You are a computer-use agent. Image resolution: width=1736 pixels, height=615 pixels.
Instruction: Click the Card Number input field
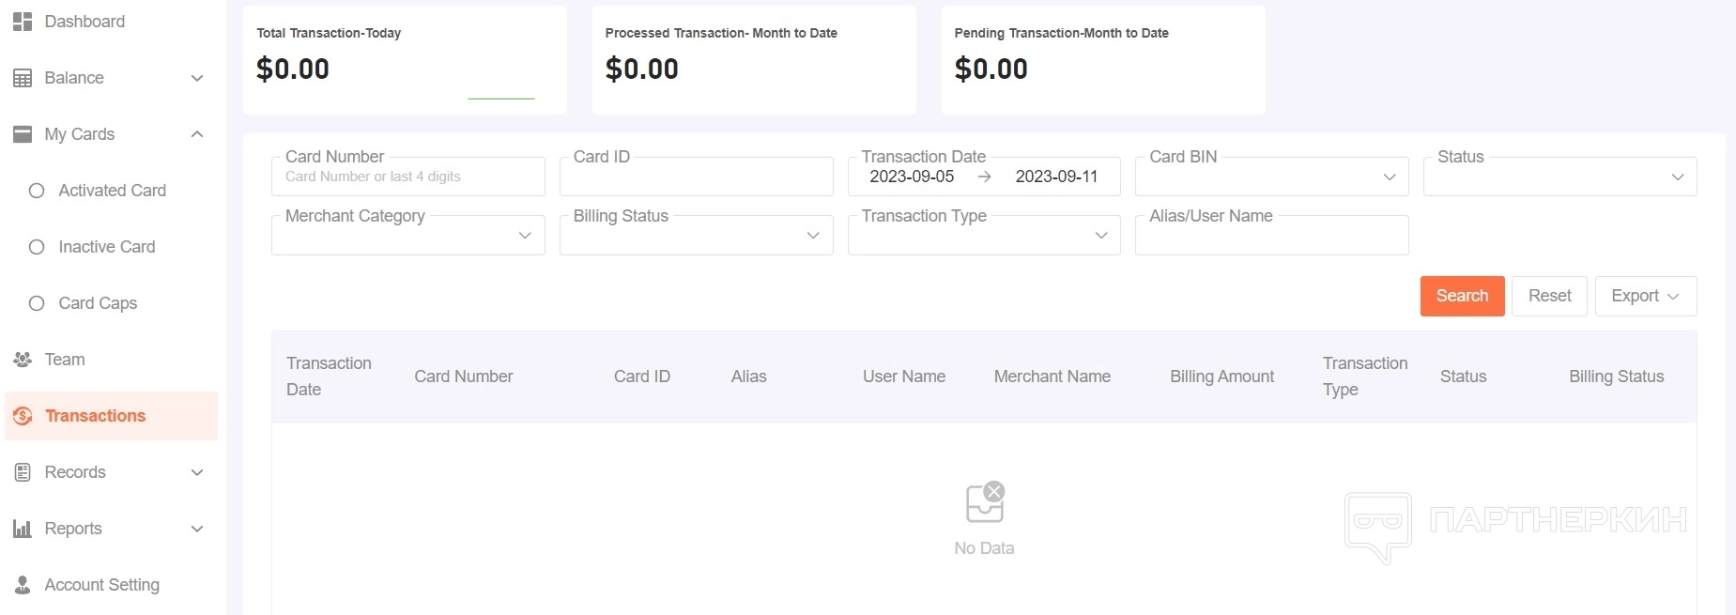[407, 177]
